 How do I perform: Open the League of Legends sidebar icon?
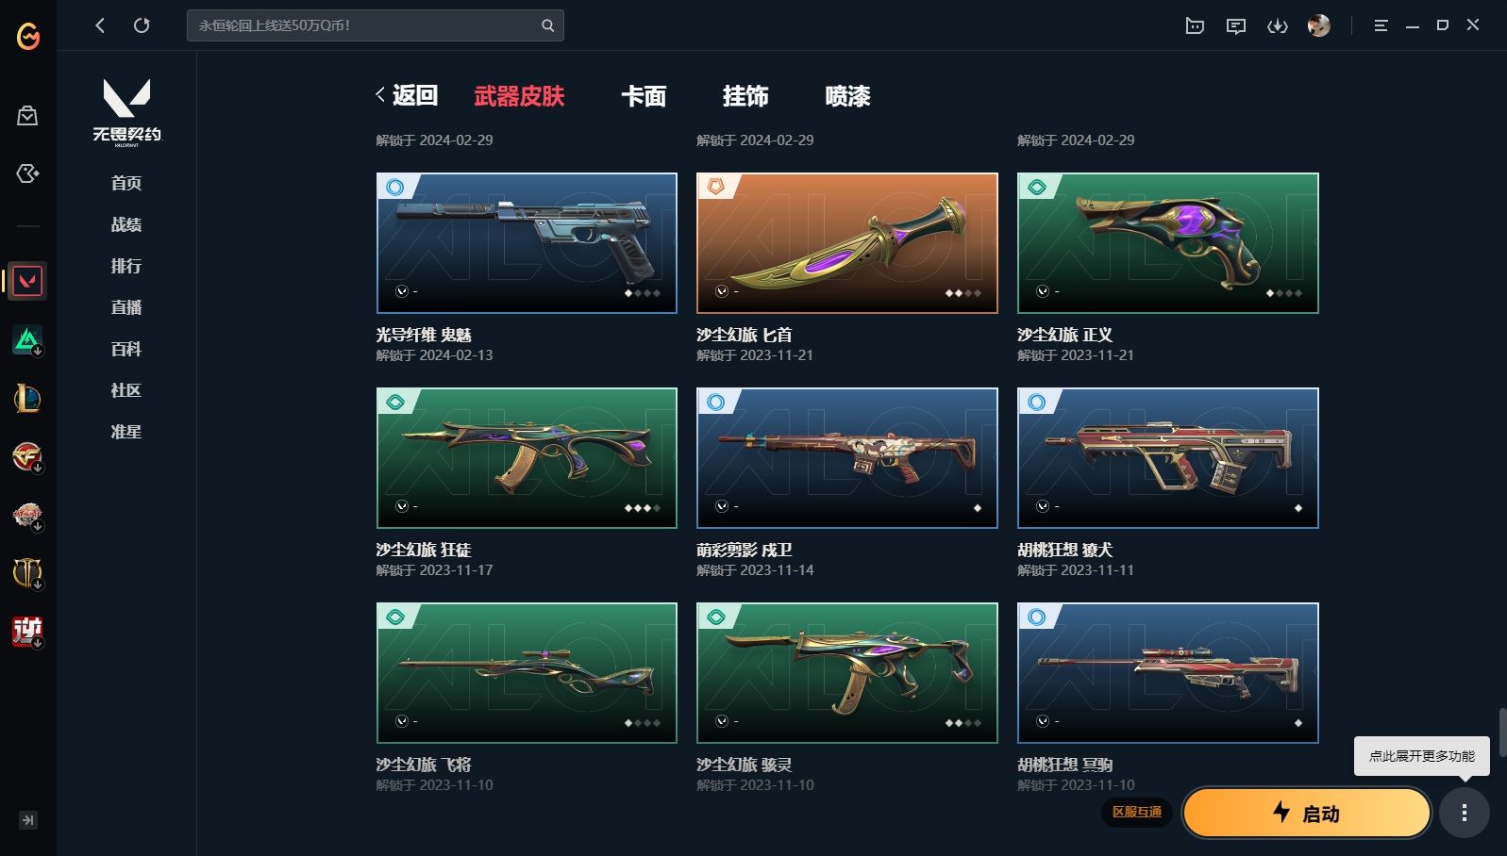click(x=27, y=398)
